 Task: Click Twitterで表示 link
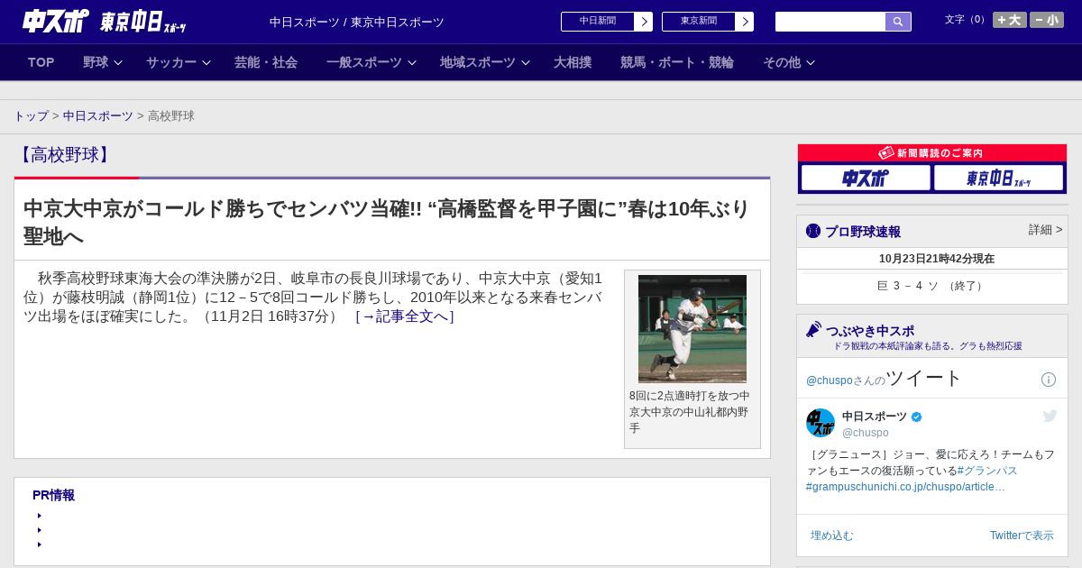pos(1022,536)
